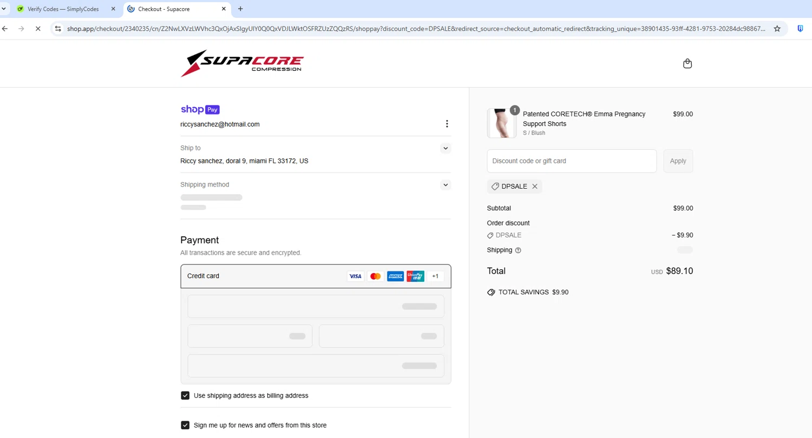Expand the Ship to section chevron

coord(446,148)
